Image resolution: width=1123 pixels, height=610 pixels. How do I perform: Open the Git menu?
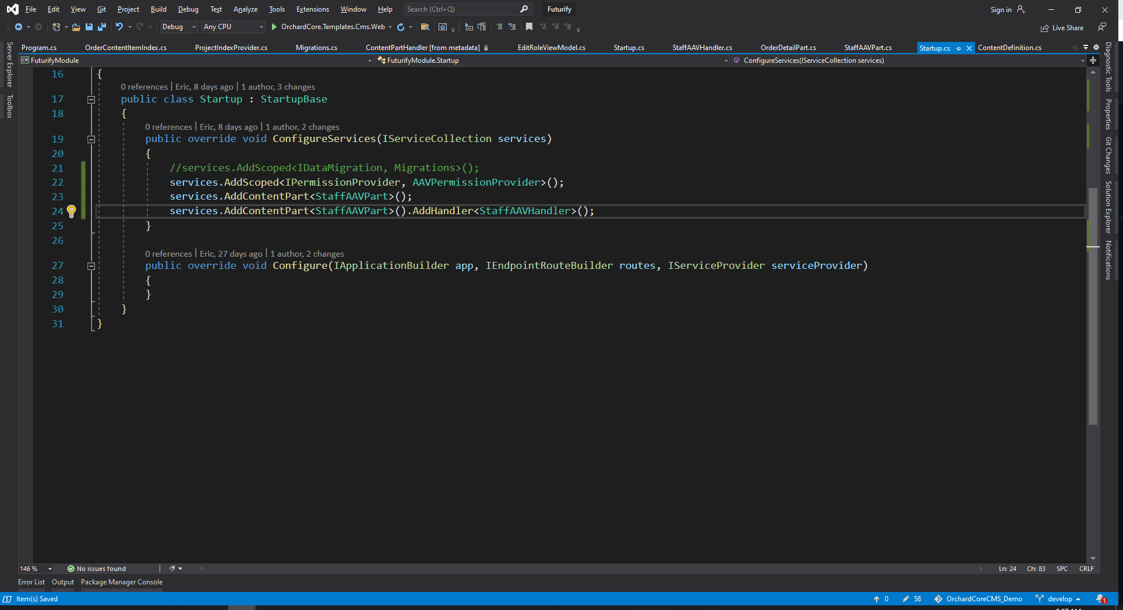pyautogui.click(x=101, y=9)
